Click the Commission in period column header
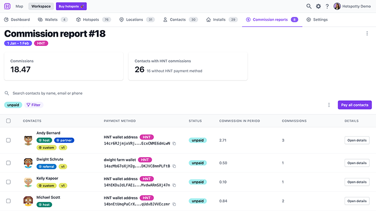This screenshot has width=376, height=214. (240, 121)
